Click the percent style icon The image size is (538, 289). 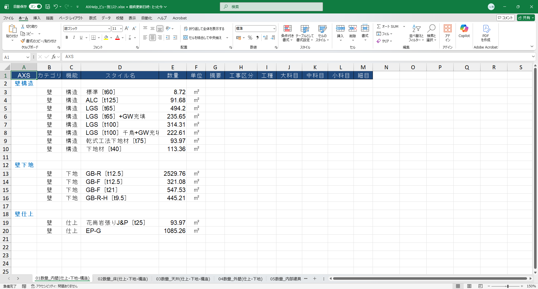coord(250,38)
